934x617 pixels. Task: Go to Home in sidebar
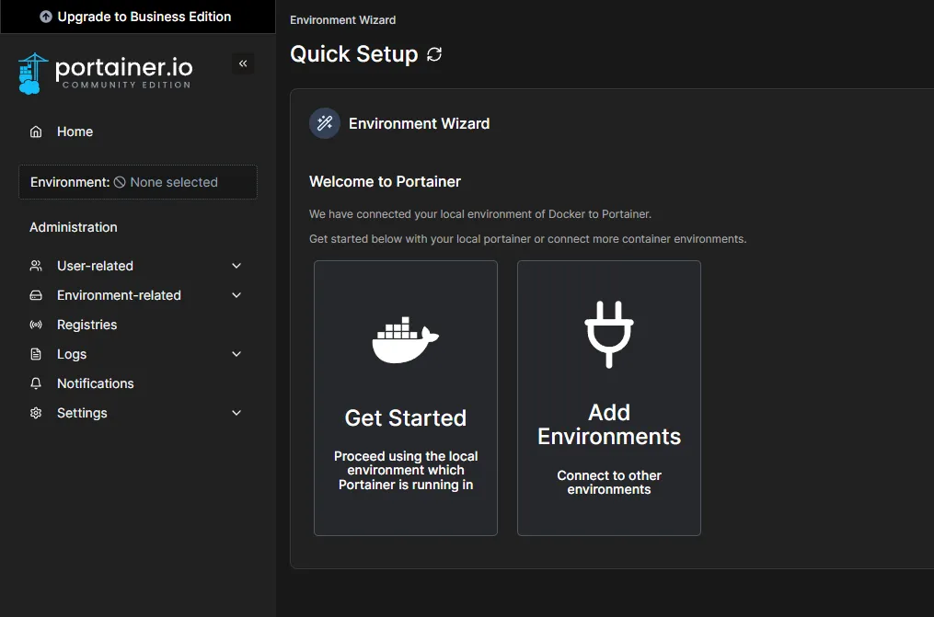[x=75, y=131]
